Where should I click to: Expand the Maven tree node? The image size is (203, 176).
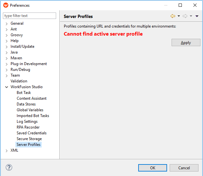pos(7,58)
